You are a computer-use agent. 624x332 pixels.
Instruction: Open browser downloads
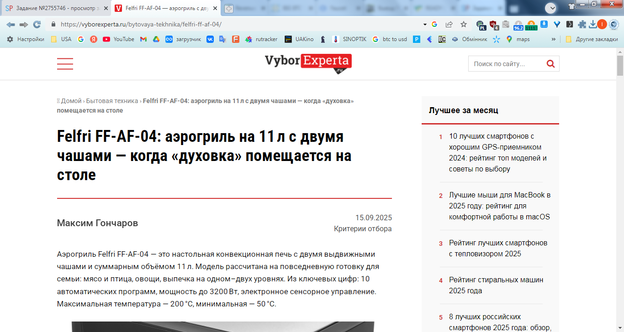point(593,24)
